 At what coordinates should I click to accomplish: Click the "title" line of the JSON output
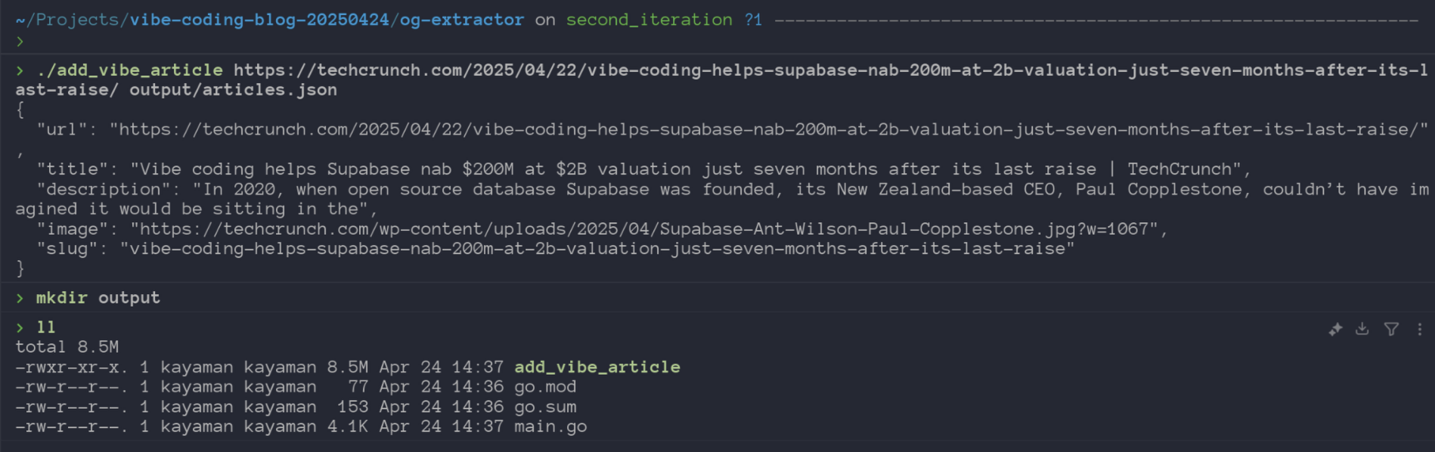pyautogui.click(x=643, y=169)
